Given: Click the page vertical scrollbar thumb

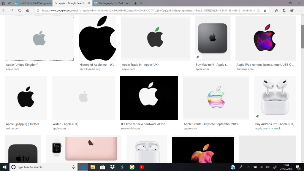Looking at the screenshot, I should 302,37.
